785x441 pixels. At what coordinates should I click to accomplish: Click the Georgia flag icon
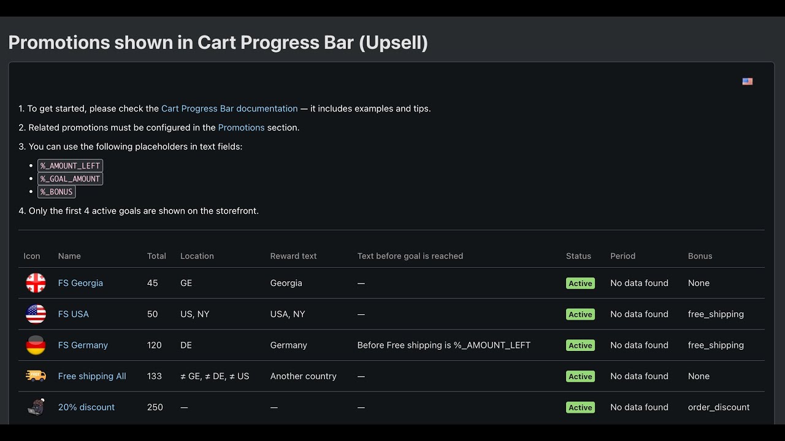click(x=36, y=283)
